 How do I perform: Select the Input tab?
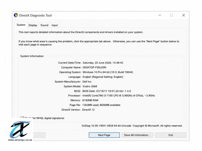click(x=55, y=25)
